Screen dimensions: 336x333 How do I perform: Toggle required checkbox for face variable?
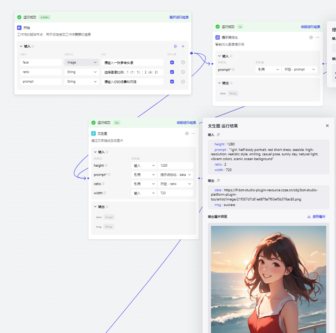click(172, 62)
